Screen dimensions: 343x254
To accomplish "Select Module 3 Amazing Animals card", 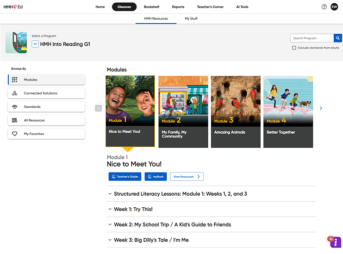I will tap(236, 112).
